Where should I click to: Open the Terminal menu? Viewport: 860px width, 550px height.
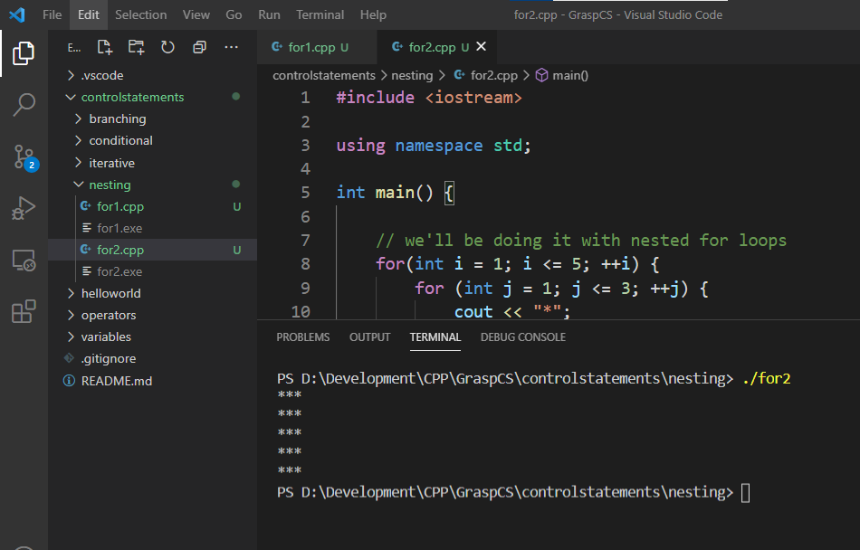[x=320, y=14]
